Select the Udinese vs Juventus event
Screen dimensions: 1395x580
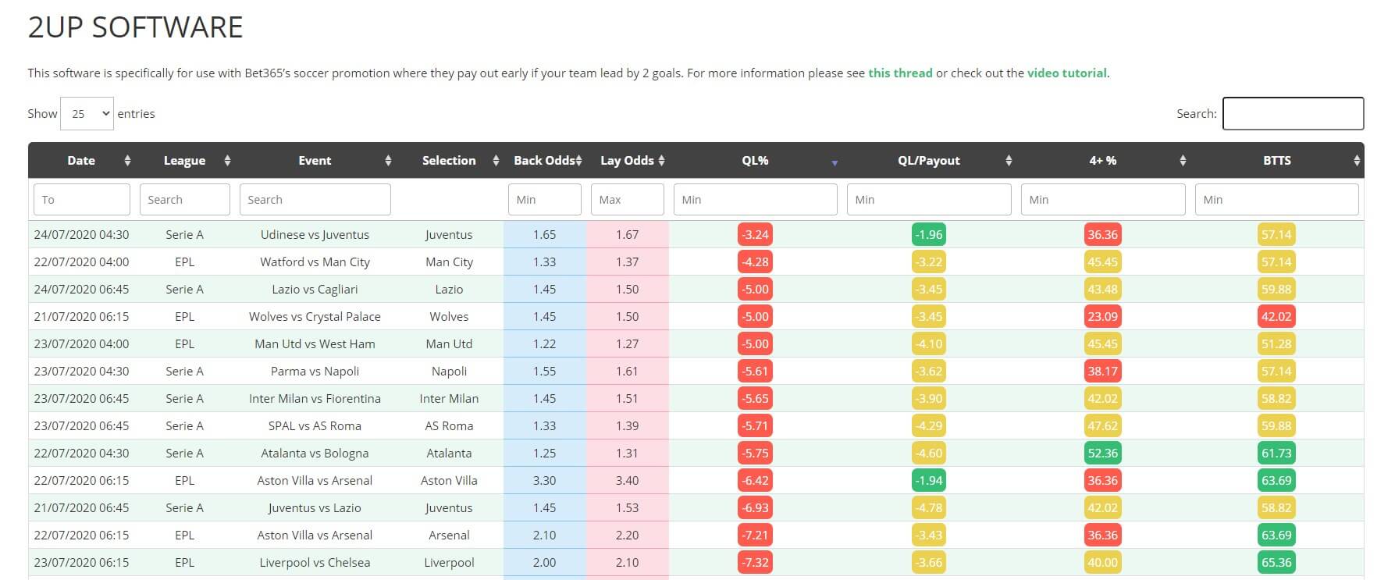(315, 235)
